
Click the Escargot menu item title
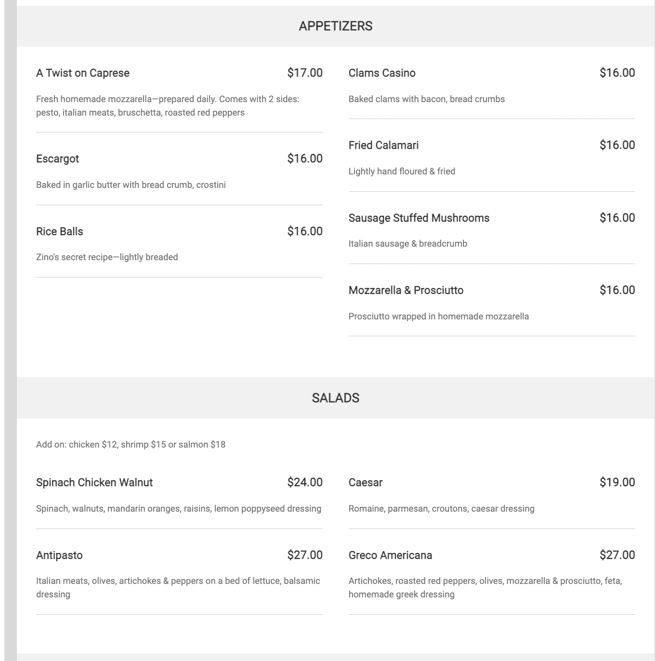(x=57, y=159)
